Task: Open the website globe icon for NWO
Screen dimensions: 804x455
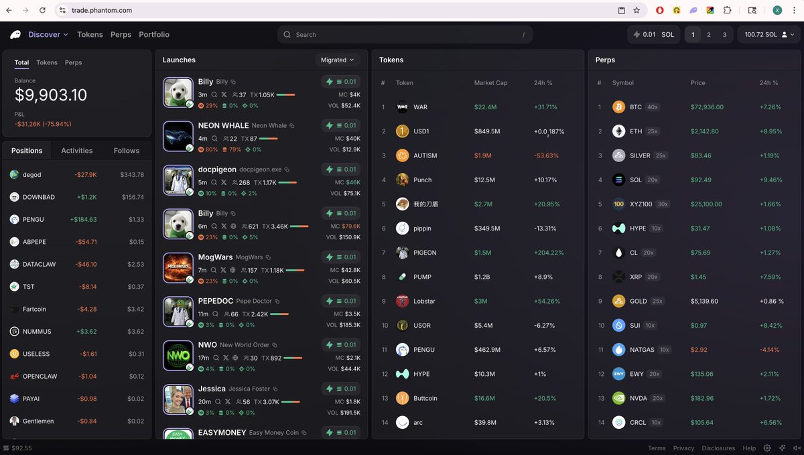Action: (x=234, y=358)
